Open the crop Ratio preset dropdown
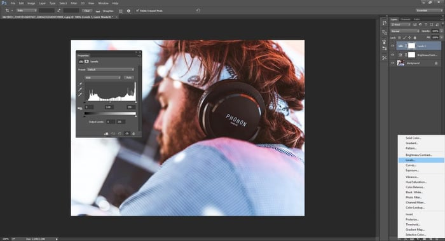The width and height of the screenshot is (445, 241). [27, 11]
